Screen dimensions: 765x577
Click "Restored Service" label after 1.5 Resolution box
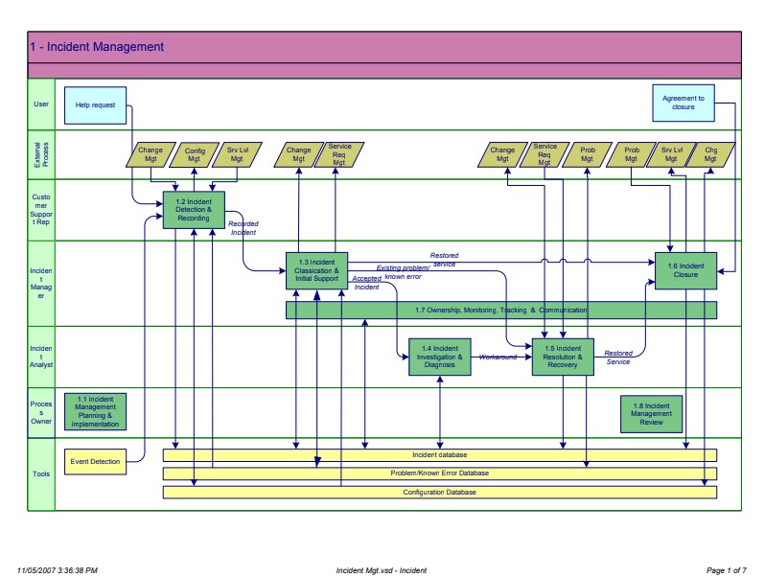(618, 358)
